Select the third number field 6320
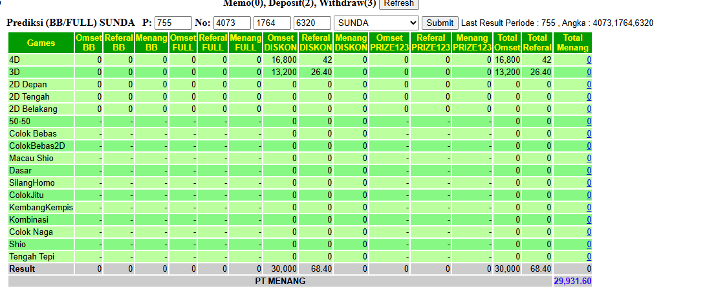This screenshot has height=297, width=705. [x=312, y=23]
